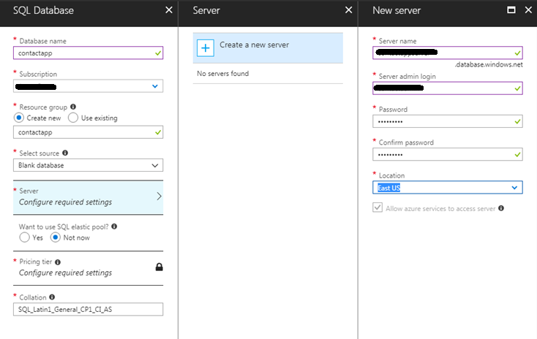Maximize the New server blade
Screen dimensions: 537x339
(511, 10)
